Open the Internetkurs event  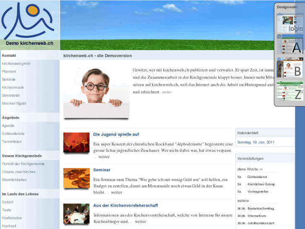point(258,216)
